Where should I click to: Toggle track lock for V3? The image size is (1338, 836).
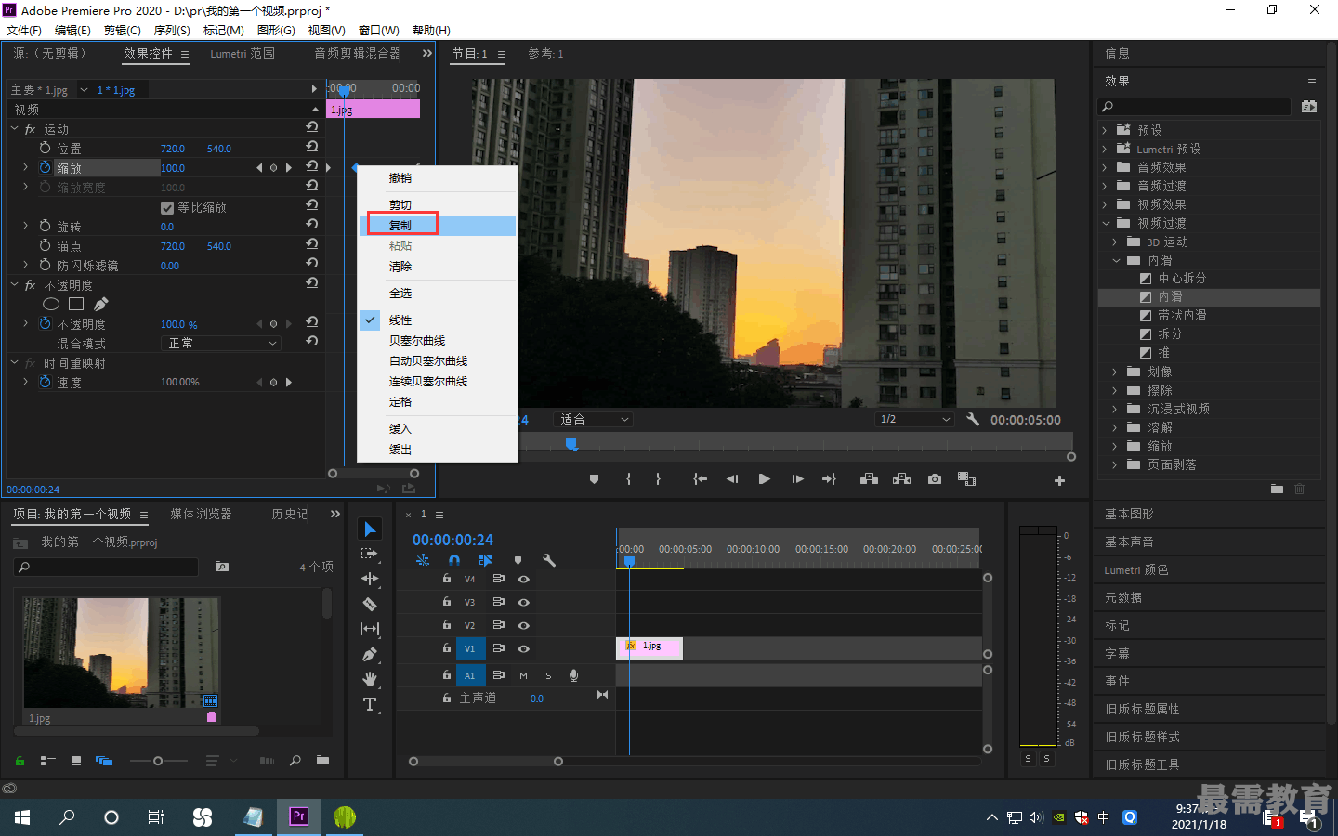point(447,601)
